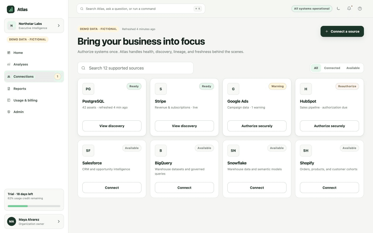This screenshot has width=373, height=233.
Task: Click the H HubSpot source icon
Action: pyautogui.click(x=306, y=89)
